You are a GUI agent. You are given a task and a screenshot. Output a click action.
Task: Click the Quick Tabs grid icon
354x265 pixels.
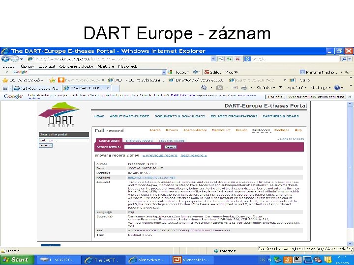point(5,88)
